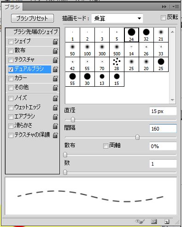Select hard round 30 brush tip
Viewport: 182px width, 227px height.
coord(87,79)
